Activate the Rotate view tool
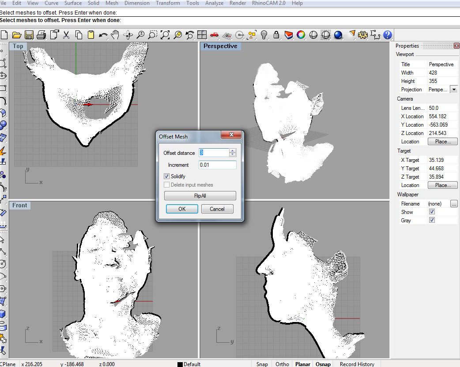 tap(128, 34)
